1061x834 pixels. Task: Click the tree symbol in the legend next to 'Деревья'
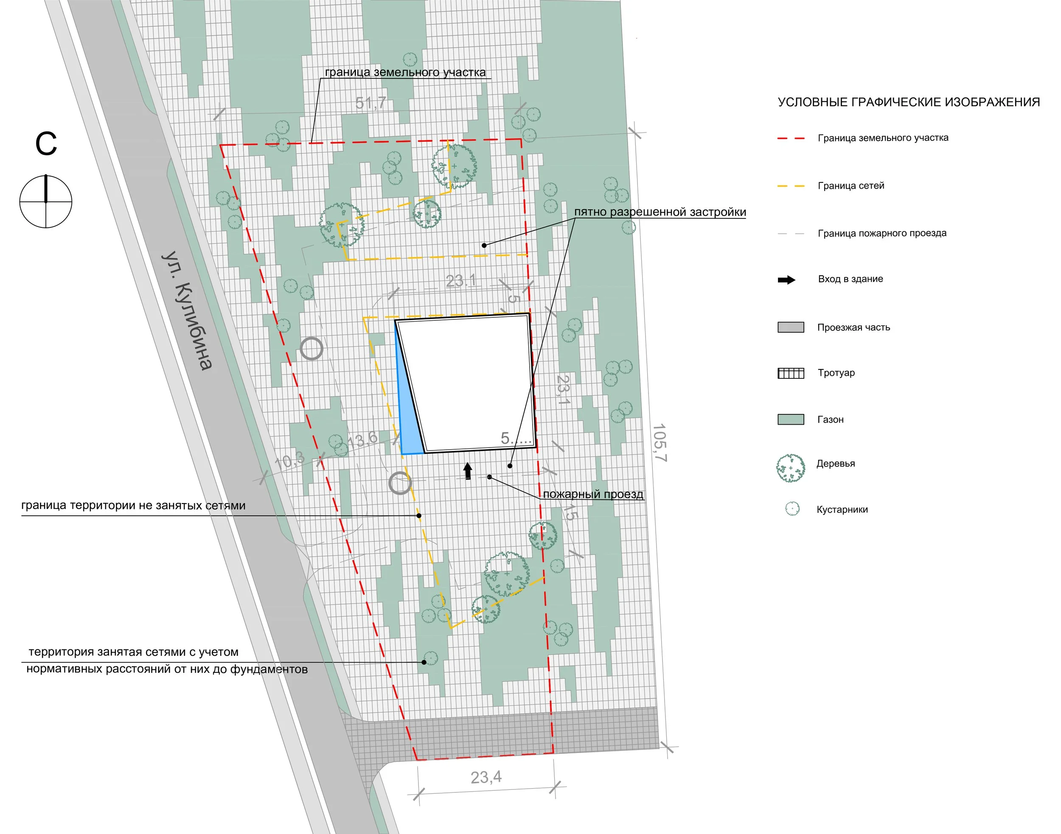pos(790,468)
